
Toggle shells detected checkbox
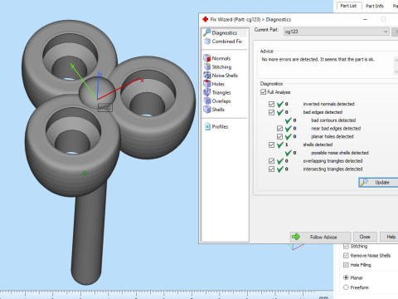271,145
